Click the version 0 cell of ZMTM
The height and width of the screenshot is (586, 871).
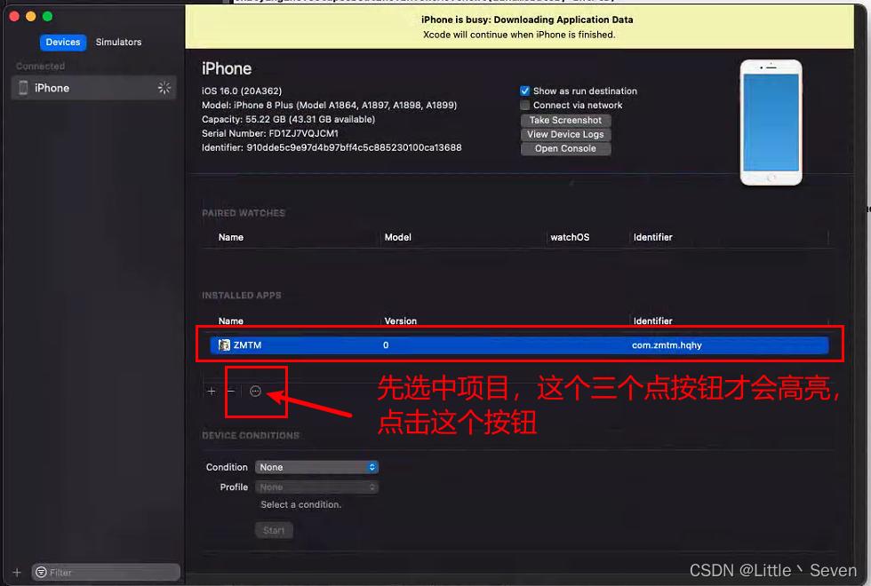point(386,345)
